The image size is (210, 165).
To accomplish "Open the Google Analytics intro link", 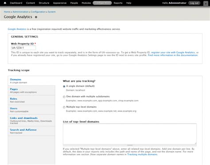I will point(17,29).
